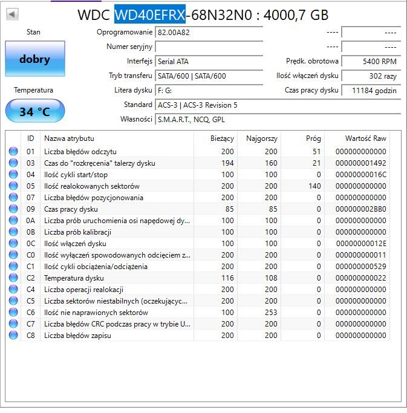The height and width of the screenshot is (413, 407).
Task: Click the '302 razy' power-on count field
Action: (x=371, y=76)
